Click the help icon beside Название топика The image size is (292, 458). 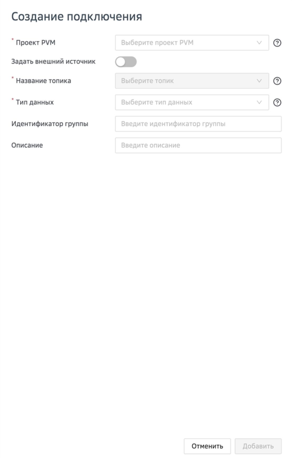click(x=277, y=81)
